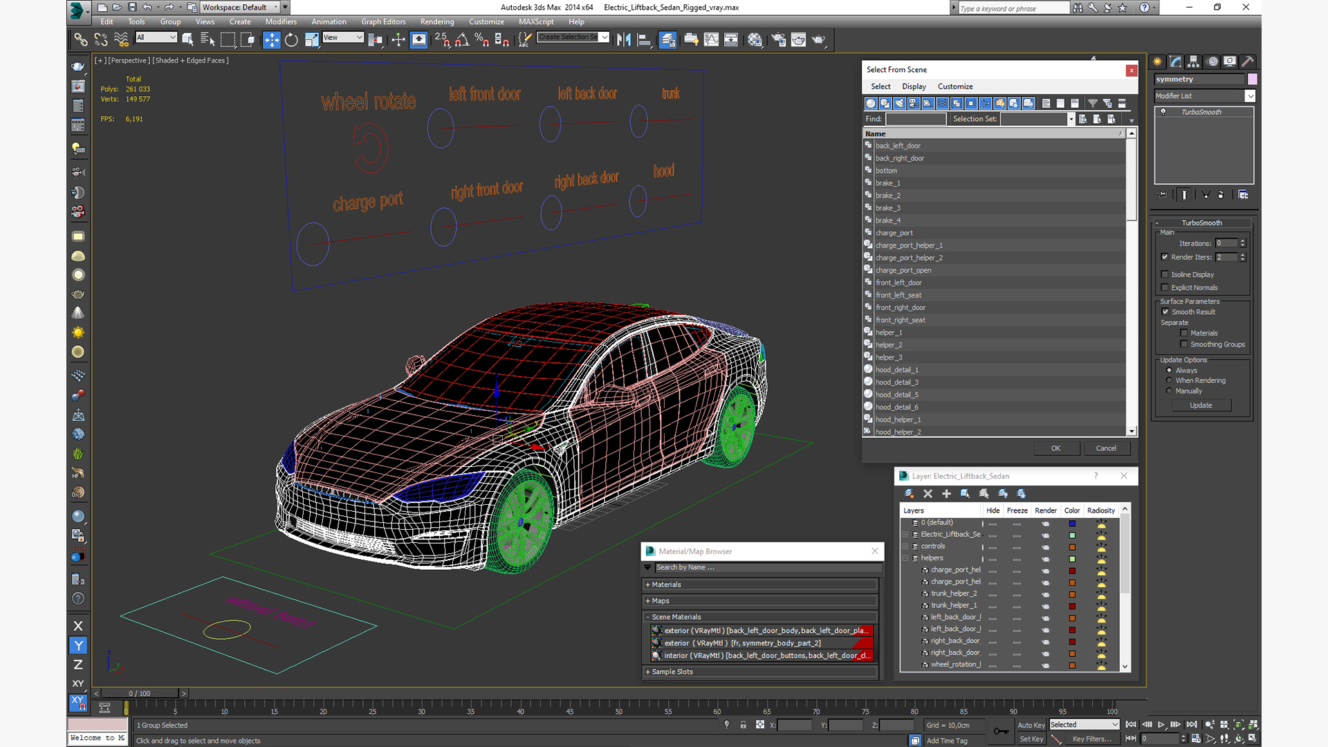
Task: Open the Modifiers menu
Action: 281,21
